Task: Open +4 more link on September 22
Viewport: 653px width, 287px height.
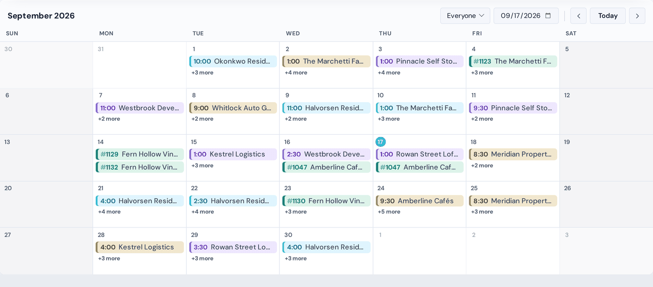Action: [202, 212]
